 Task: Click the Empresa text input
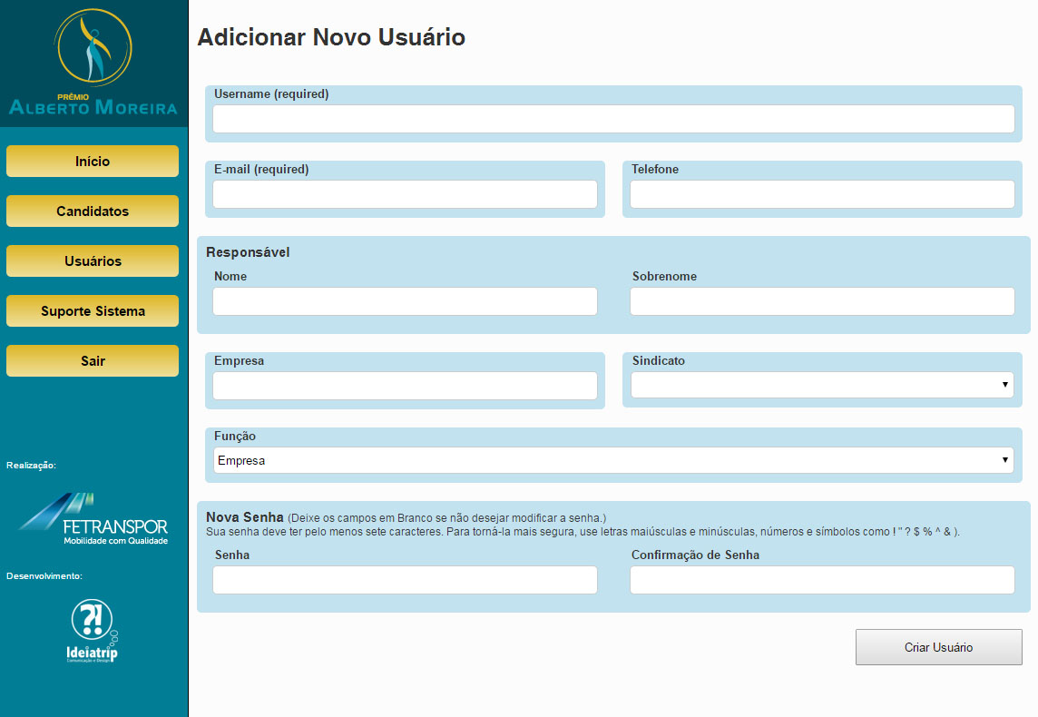(x=405, y=386)
